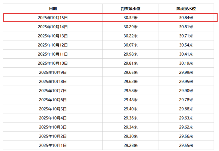This screenshot has height=151, width=219.
Task: Click the 2025年10月7日 date cell
Action: click(x=53, y=91)
